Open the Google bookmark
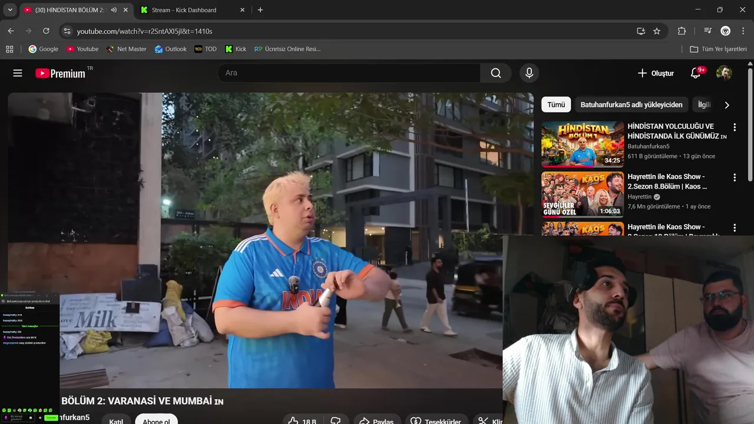Image resolution: width=754 pixels, height=424 pixels. [44, 49]
